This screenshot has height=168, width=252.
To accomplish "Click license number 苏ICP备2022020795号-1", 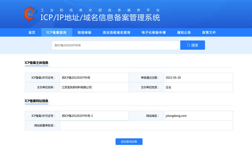I will 77,115.
